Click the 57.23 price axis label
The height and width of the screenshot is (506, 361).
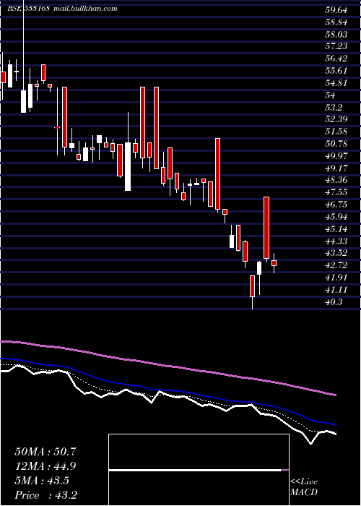(336, 46)
